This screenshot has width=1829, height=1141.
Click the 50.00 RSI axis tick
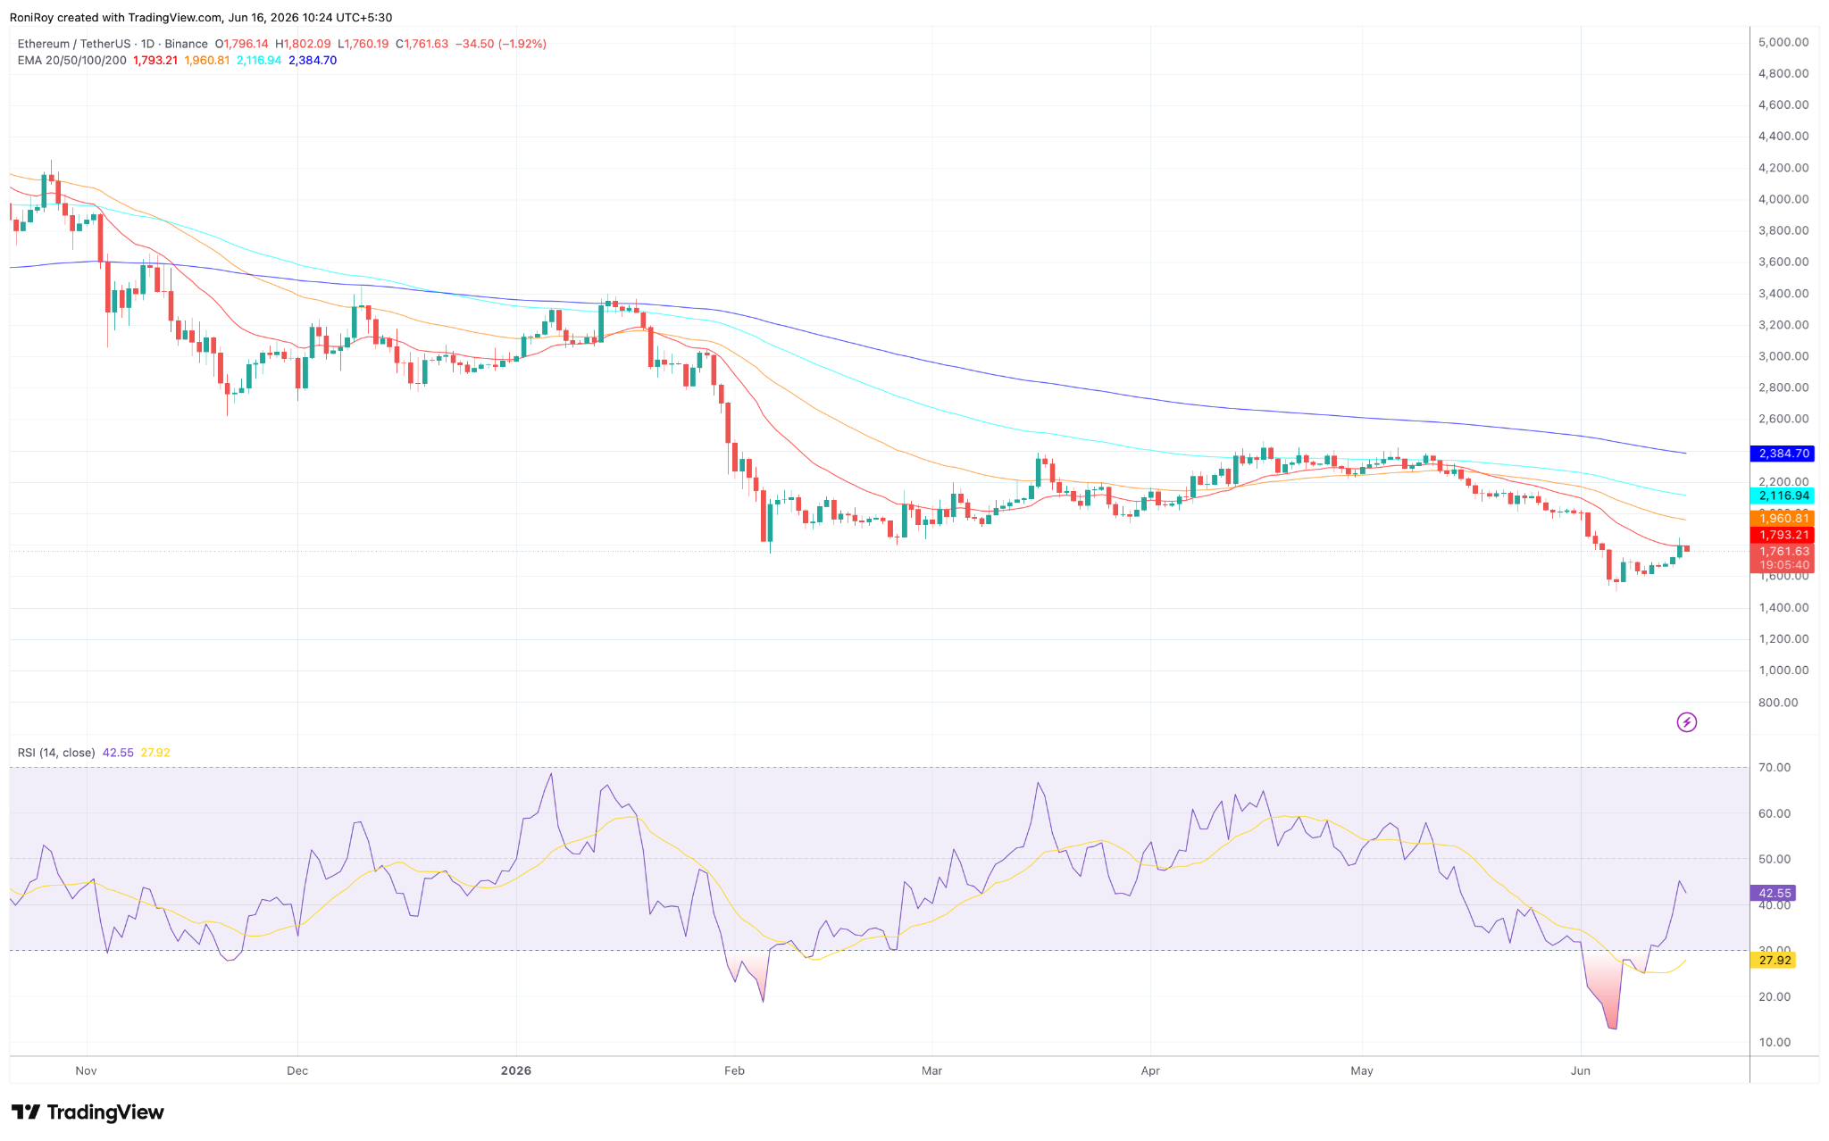(1774, 860)
